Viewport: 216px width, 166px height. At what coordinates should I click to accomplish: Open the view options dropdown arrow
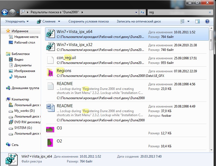[x=188, y=21]
